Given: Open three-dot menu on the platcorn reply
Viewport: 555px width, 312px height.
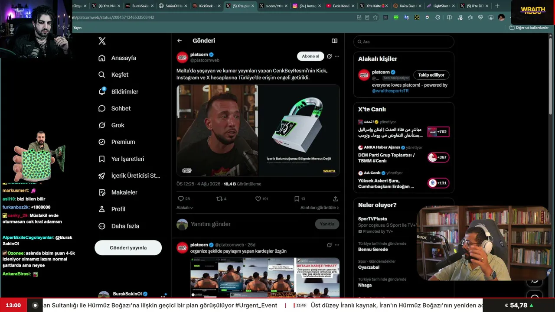Looking at the screenshot, I should 337,245.
